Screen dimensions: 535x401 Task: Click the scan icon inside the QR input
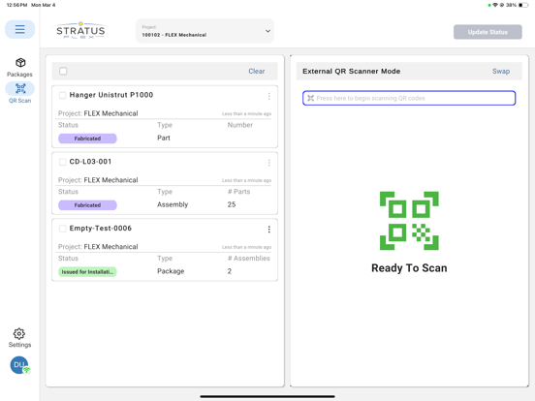coord(310,98)
